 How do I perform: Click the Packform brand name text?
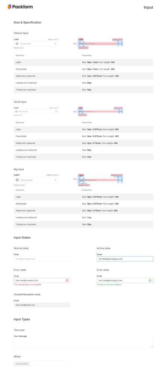click(x=23, y=7)
